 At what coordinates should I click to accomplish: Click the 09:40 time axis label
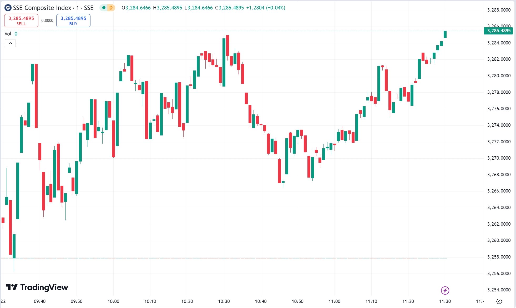(x=40, y=301)
